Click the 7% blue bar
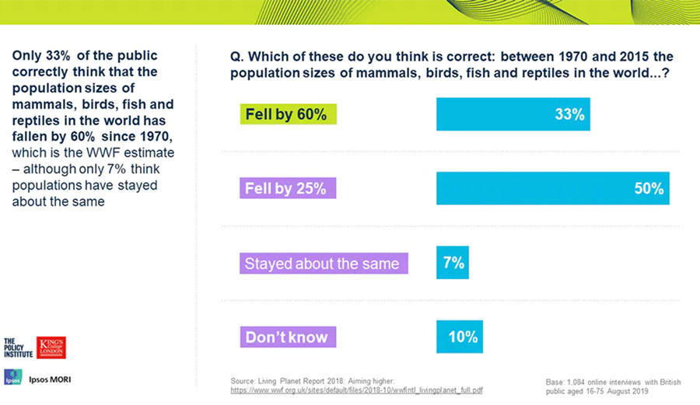 [452, 263]
